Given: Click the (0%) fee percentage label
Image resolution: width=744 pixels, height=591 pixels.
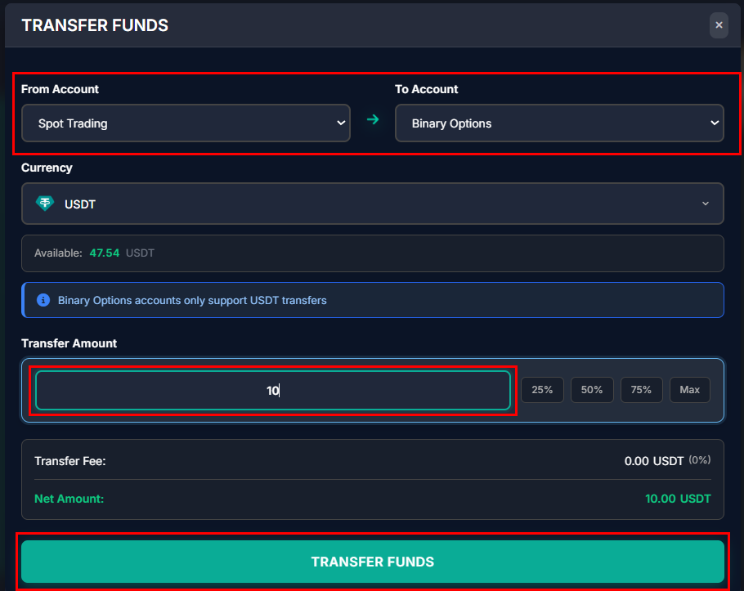Looking at the screenshot, I should pyautogui.click(x=699, y=460).
